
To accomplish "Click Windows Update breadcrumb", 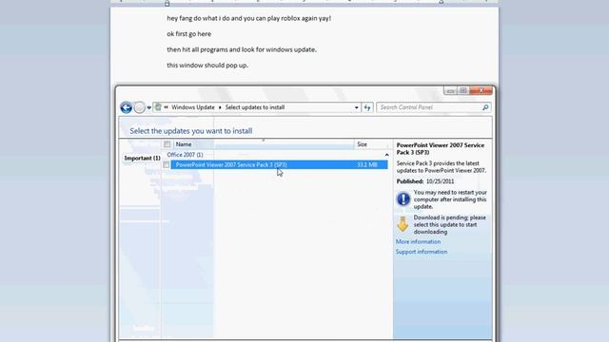I will tap(193, 107).
